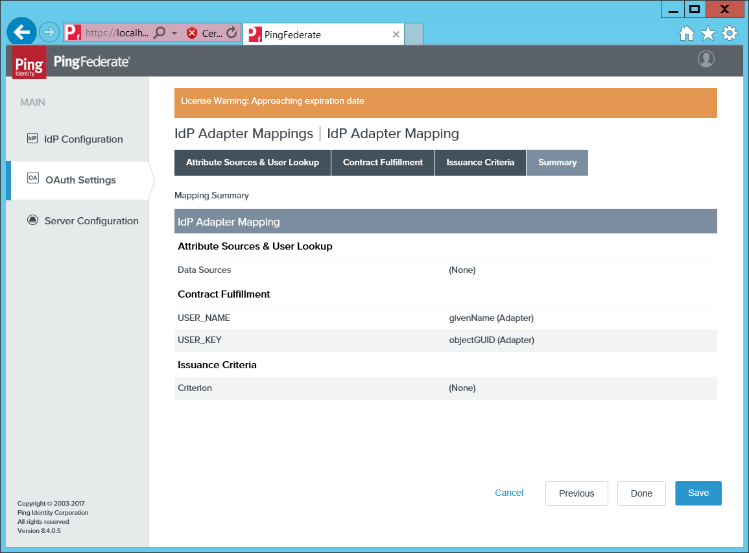Open a new blank browser tab
The image size is (749, 553).
click(x=414, y=34)
